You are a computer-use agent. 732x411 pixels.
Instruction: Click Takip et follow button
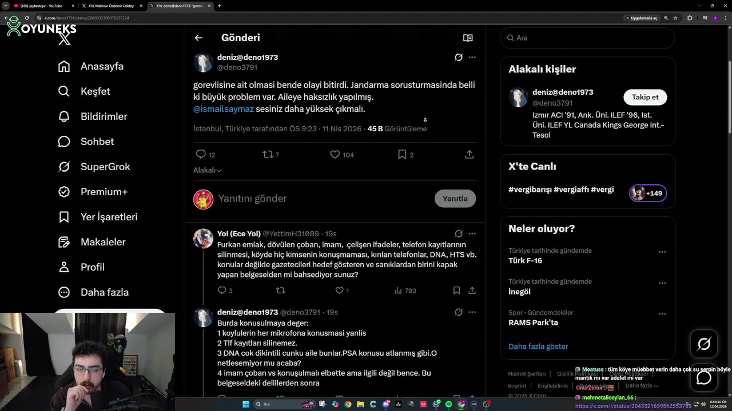[x=645, y=97]
